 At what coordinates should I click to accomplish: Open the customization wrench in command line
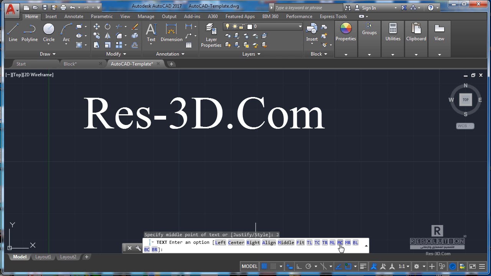click(x=138, y=248)
